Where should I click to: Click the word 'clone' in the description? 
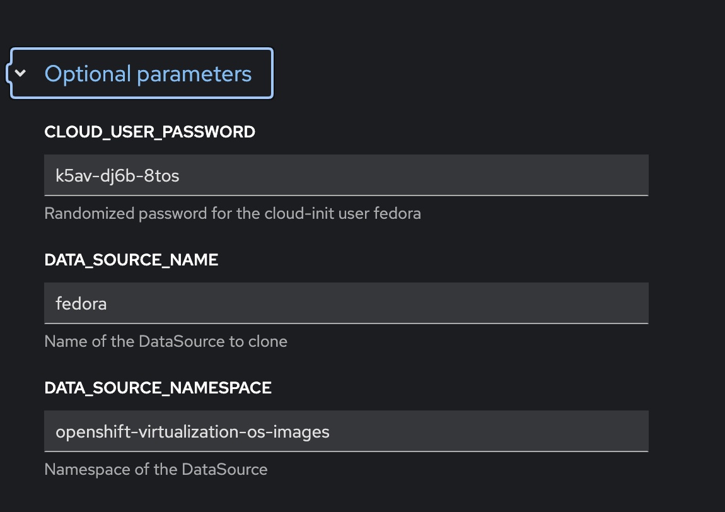(x=269, y=341)
